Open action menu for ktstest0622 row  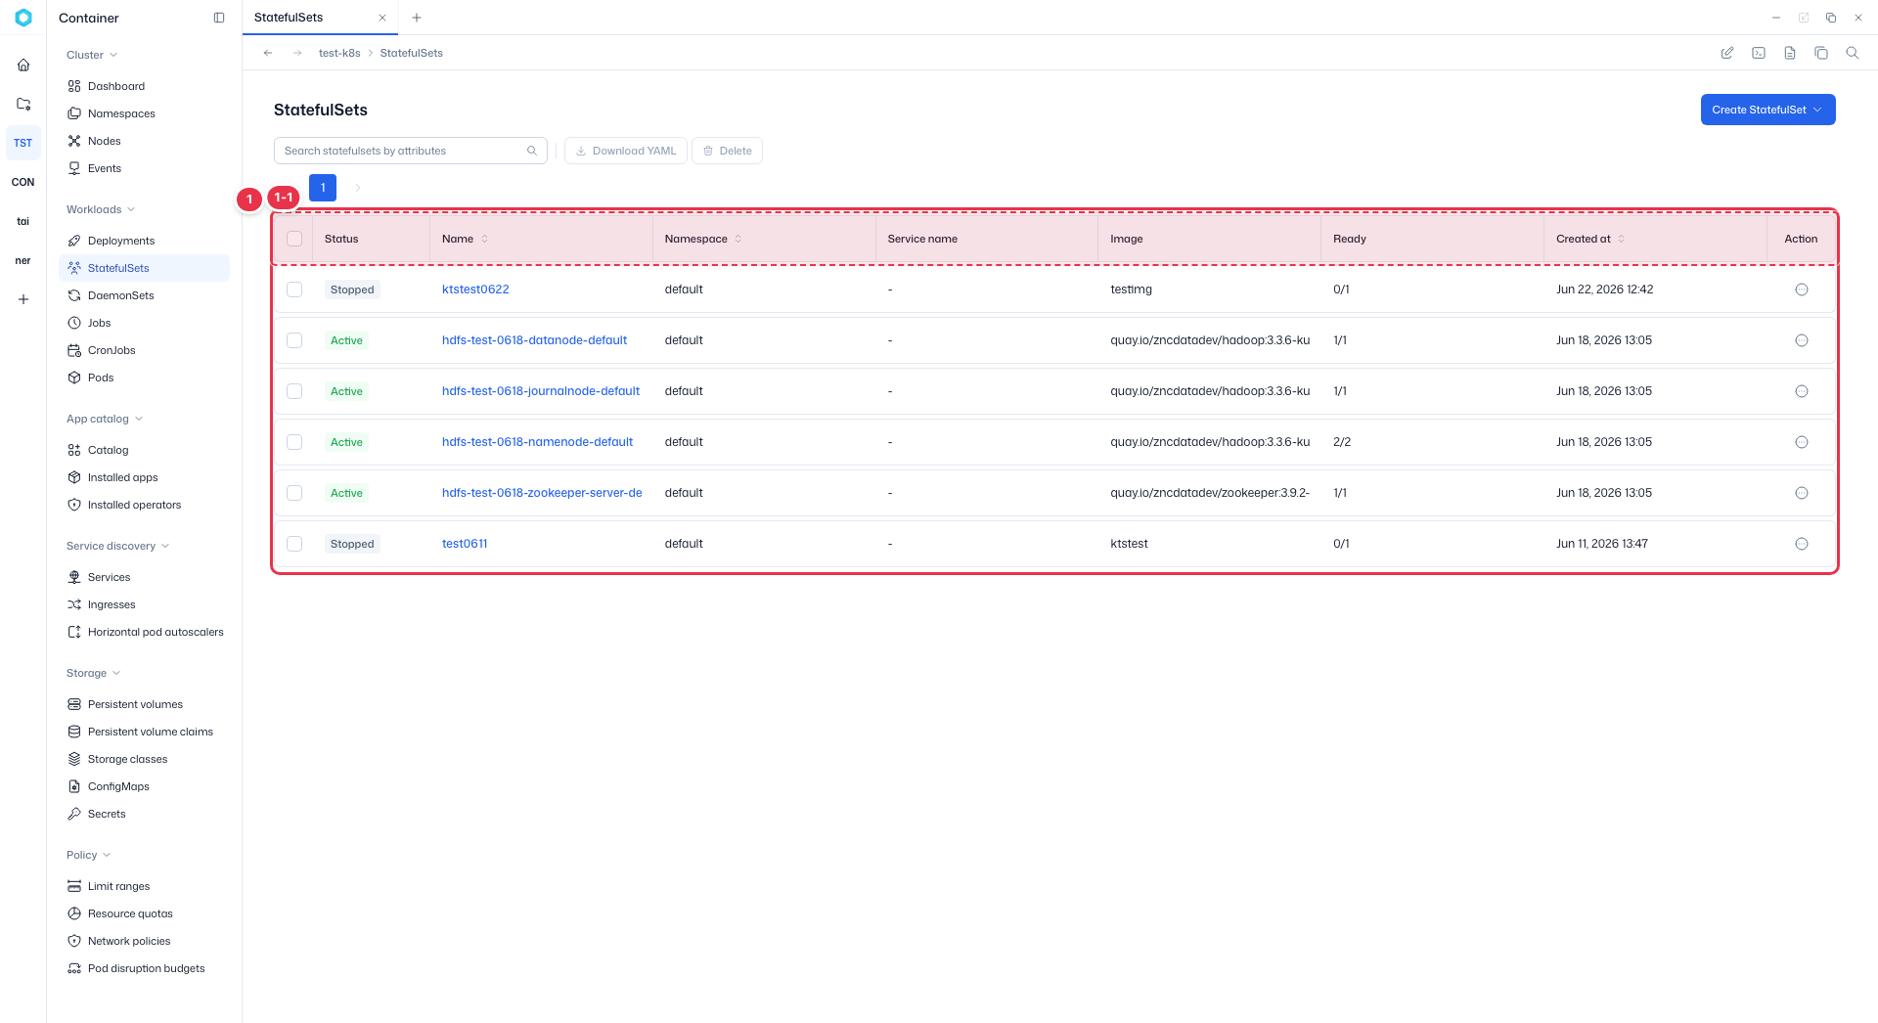[1802, 289]
